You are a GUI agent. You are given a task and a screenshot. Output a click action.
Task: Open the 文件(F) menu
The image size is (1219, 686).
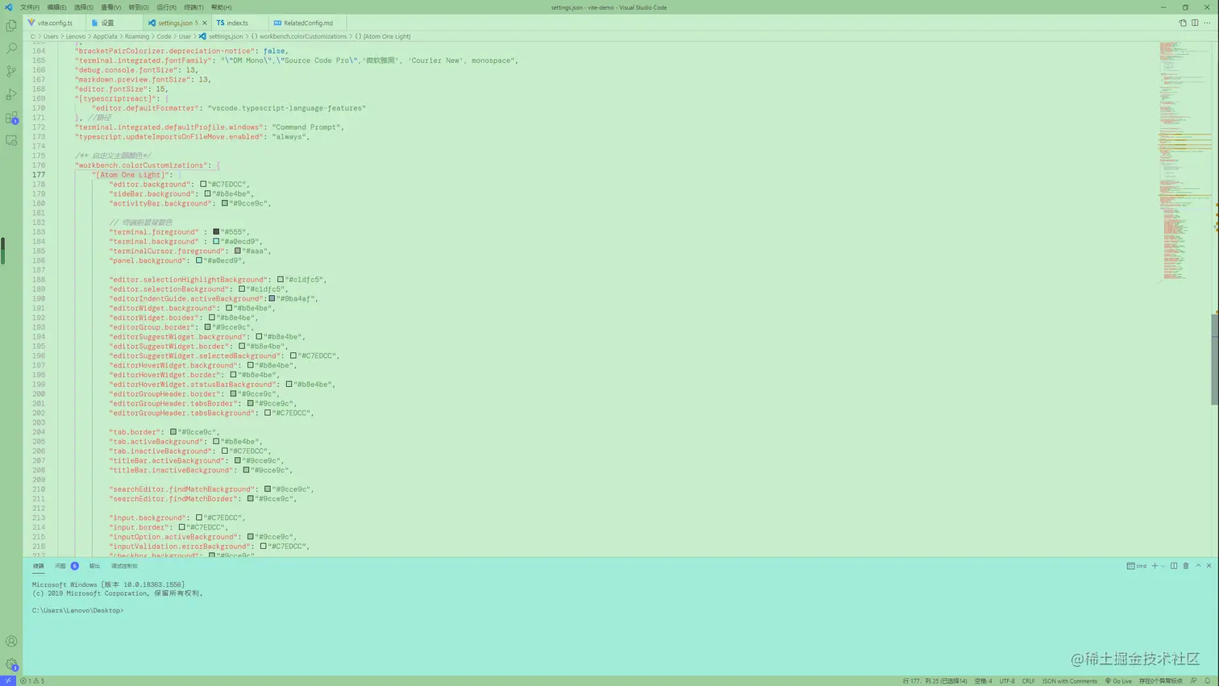tap(30, 7)
